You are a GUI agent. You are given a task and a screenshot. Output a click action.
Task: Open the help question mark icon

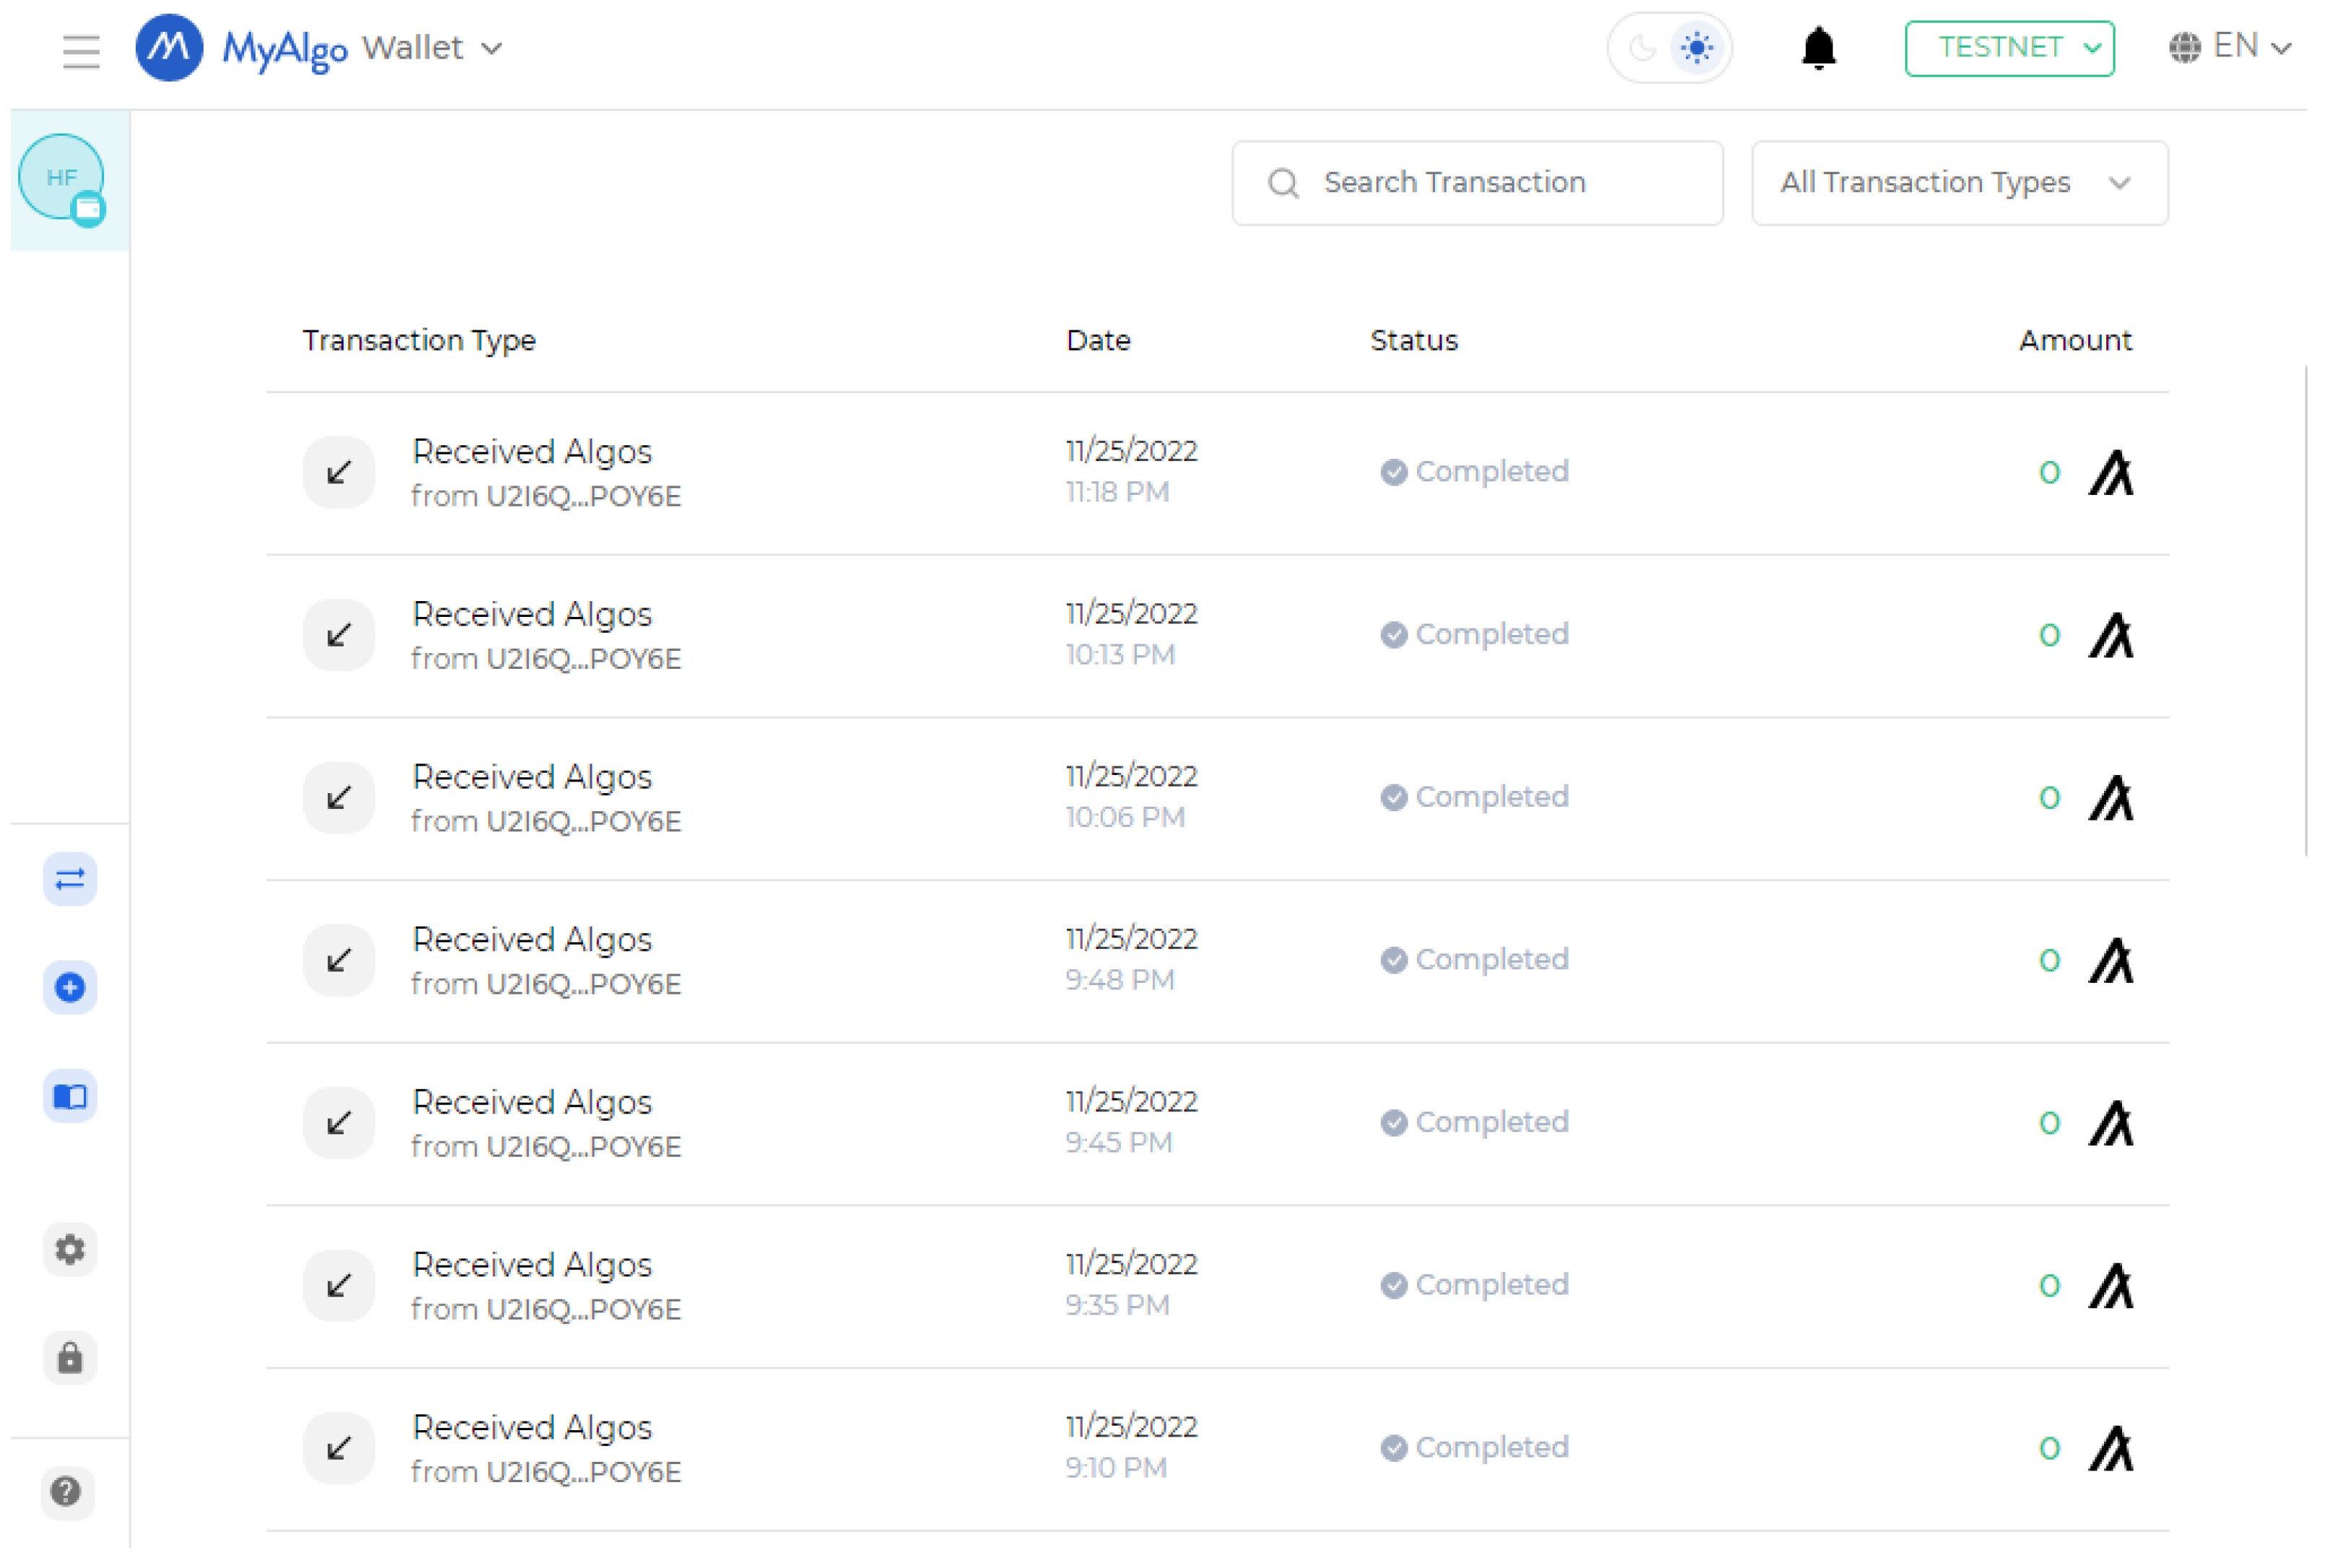click(x=66, y=1491)
